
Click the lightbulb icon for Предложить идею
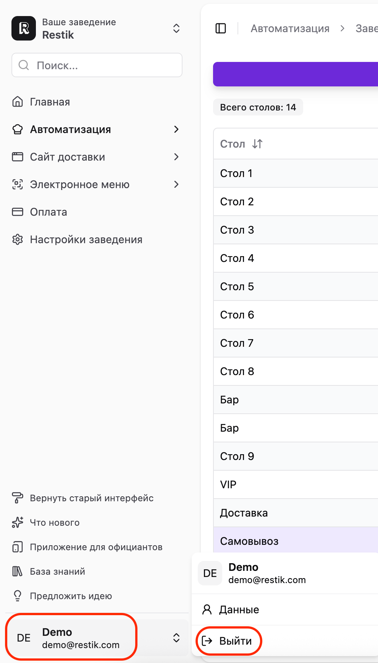18,596
